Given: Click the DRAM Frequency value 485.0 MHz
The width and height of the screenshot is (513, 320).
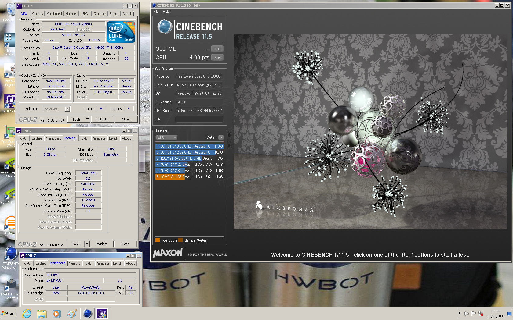Looking at the screenshot, I should click(x=88, y=173).
